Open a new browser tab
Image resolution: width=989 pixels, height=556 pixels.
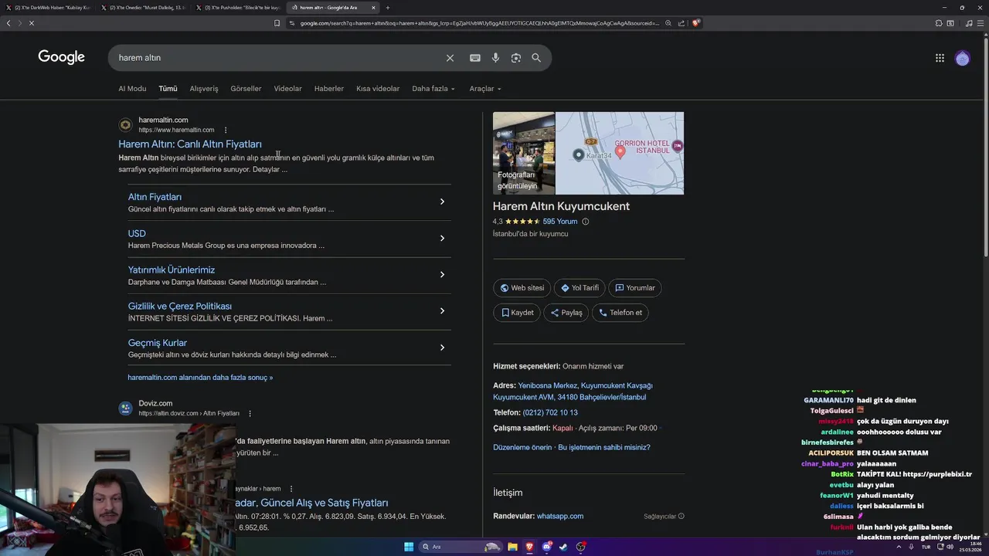pos(388,8)
